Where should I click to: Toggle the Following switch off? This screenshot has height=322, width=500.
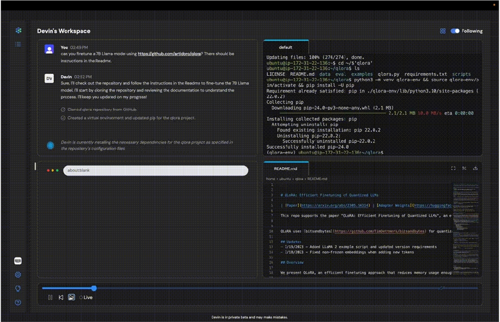tap(455, 31)
